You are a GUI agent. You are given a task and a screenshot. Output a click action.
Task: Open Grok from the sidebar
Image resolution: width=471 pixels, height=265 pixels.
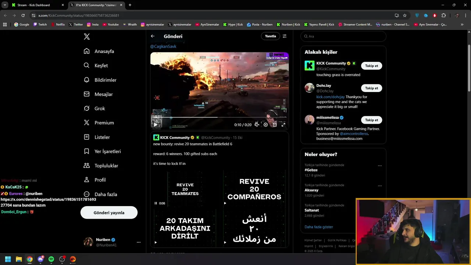click(x=94, y=108)
